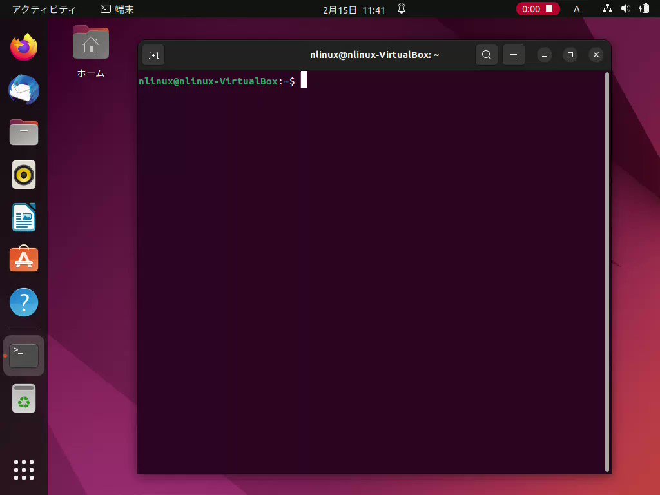Screen dimensions: 660x495
Task: Open Thunderbird mail from the dock
Action: [x=24, y=90]
